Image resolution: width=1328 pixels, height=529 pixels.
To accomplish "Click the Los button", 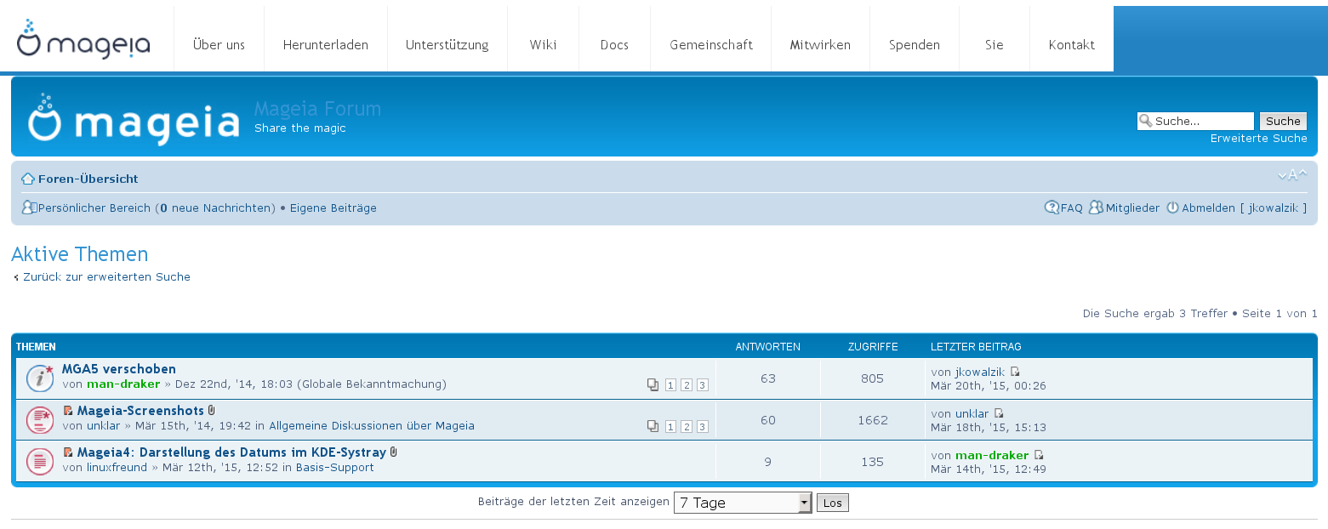I will (833, 503).
